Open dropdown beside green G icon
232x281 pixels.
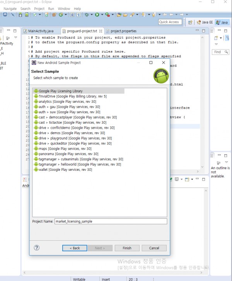pyautogui.click(x=66, y=15)
